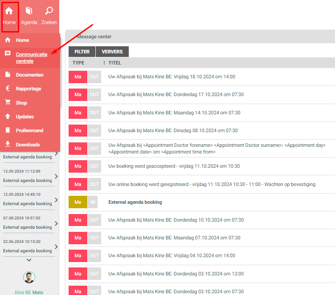Click the TITEL column header
This screenshot has height=295, width=335.
pos(115,63)
